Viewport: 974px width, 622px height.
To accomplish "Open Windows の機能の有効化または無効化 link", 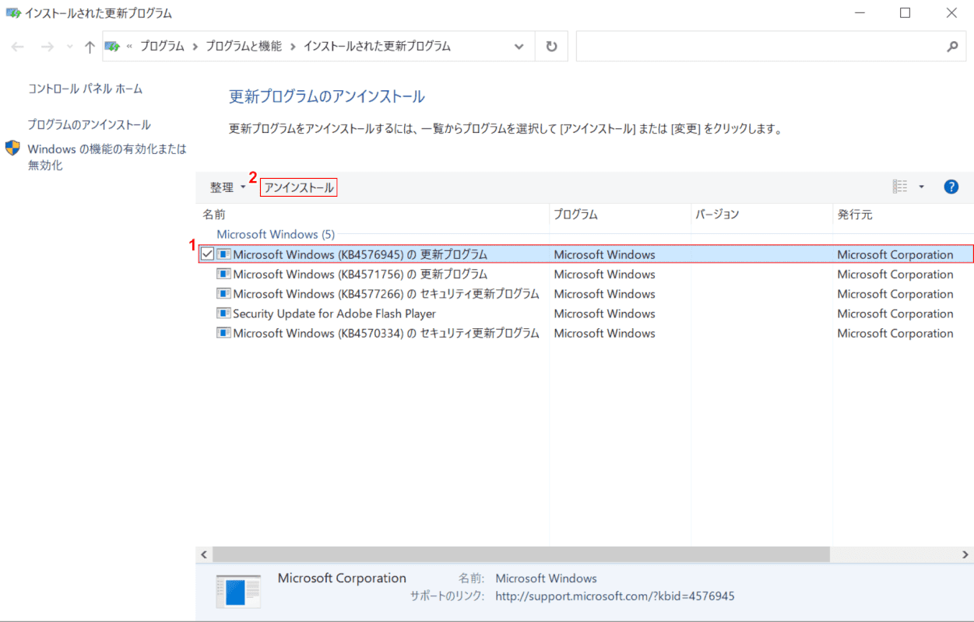I will click(x=107, y=156).
